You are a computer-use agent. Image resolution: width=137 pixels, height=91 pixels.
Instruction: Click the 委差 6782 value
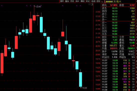(x=132, y=5)
